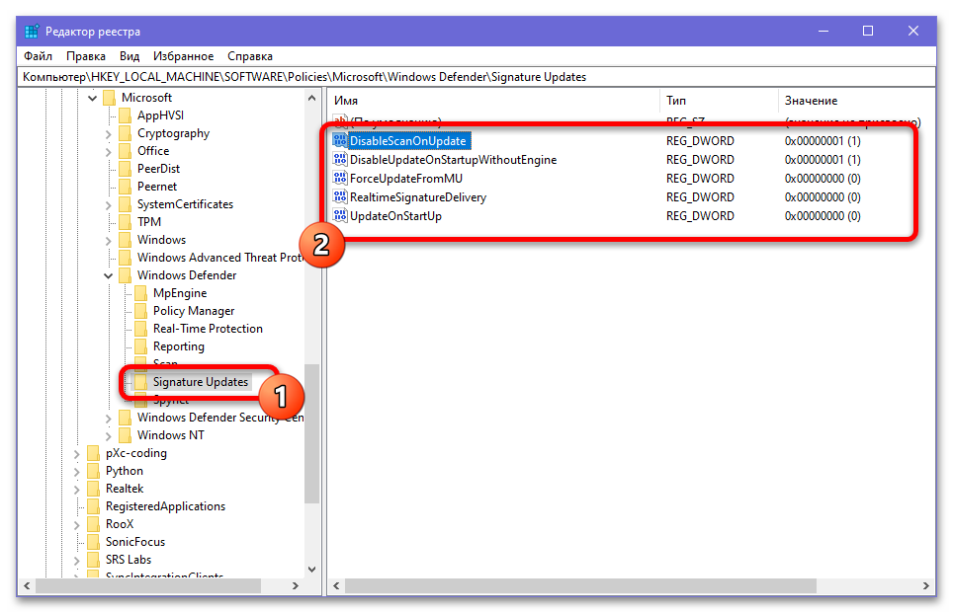Select the ForceUpdateFromMU value name
This screenshot has height=613, width=953.
(x=406, y=179)
